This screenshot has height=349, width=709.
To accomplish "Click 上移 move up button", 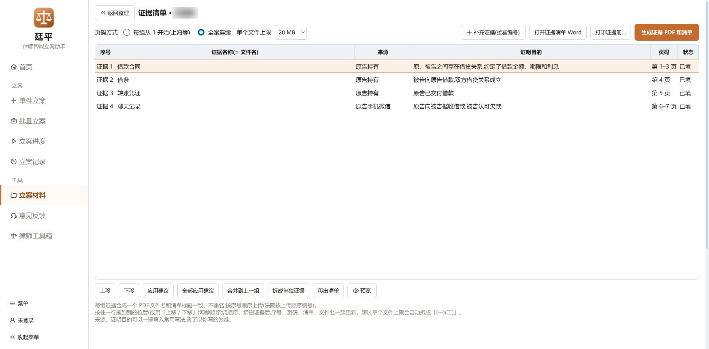I will pos(105,291).
